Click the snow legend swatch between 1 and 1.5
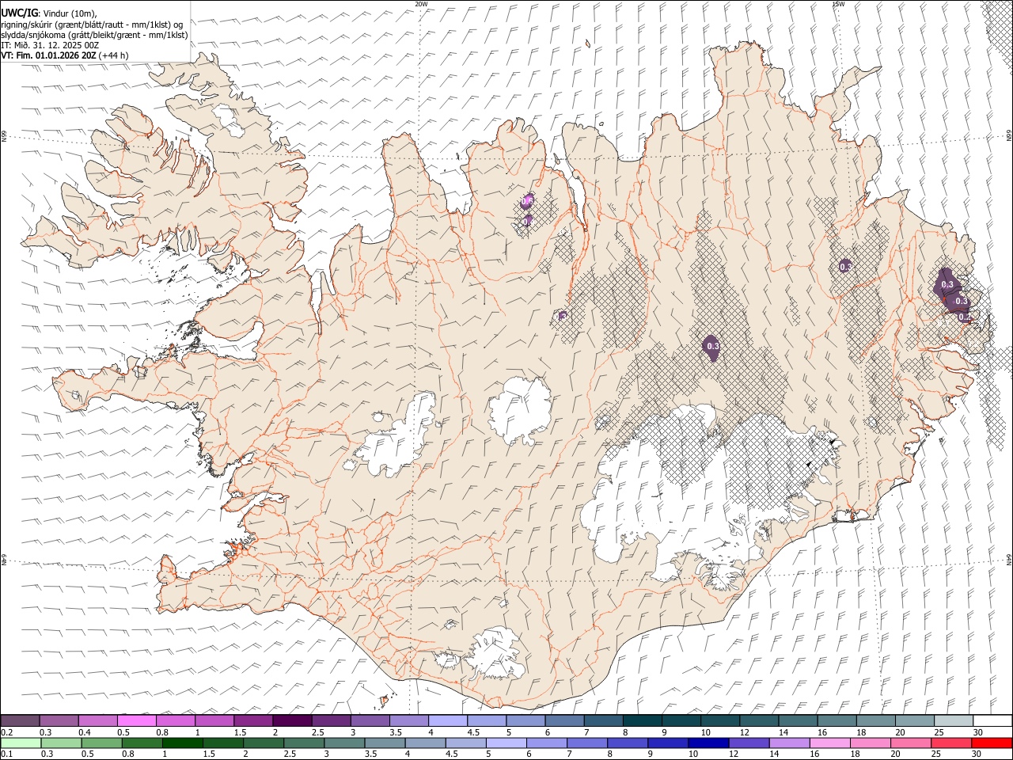The height and width of the screenshot is (760, 1013). coord(214,720)
